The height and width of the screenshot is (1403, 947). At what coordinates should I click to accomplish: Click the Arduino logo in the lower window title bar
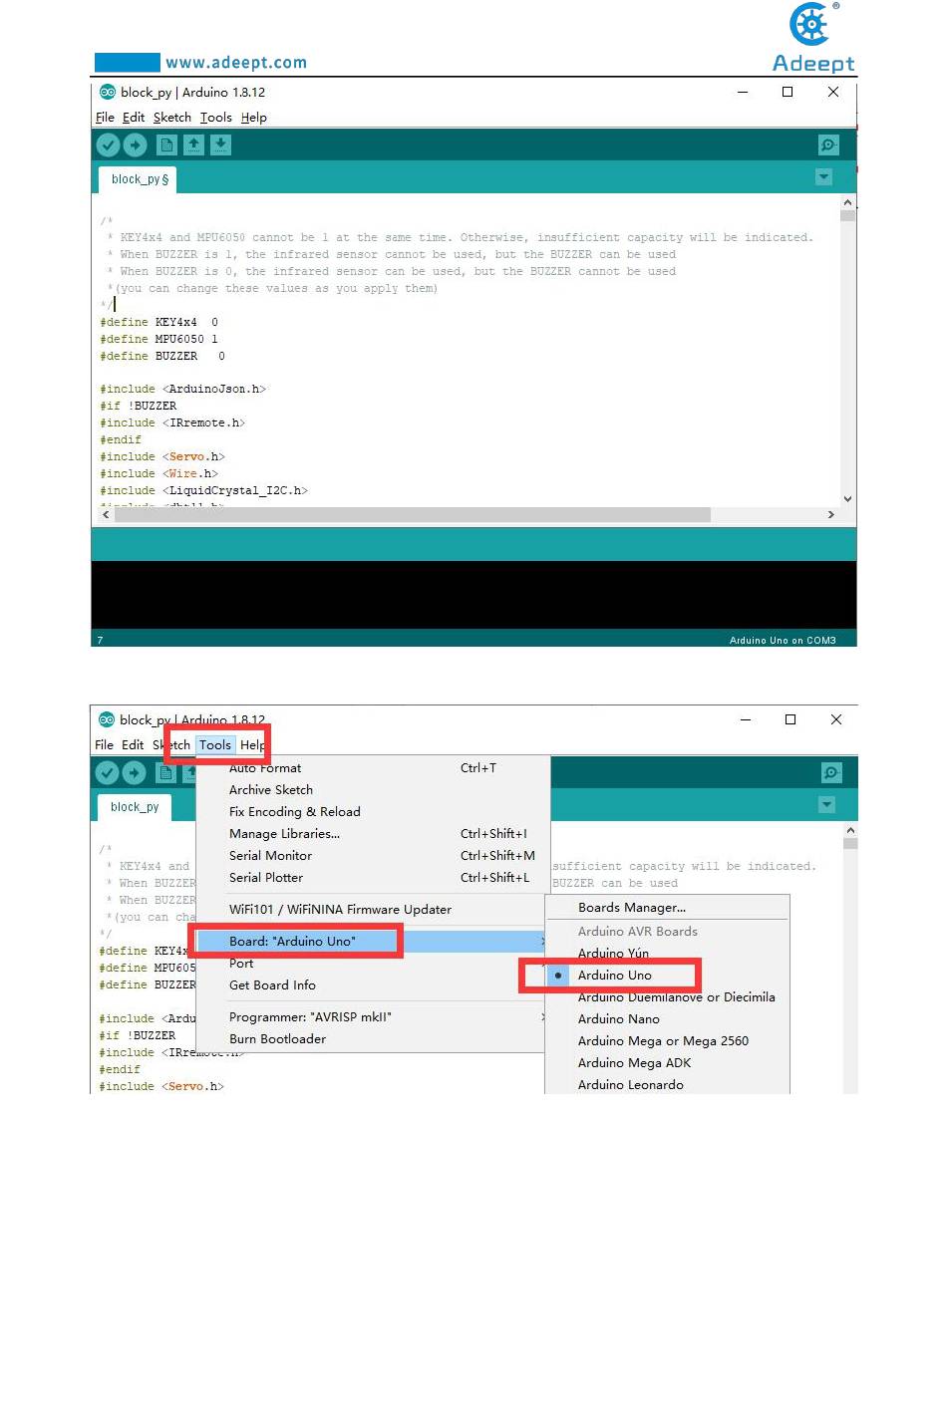click(106, 719)
